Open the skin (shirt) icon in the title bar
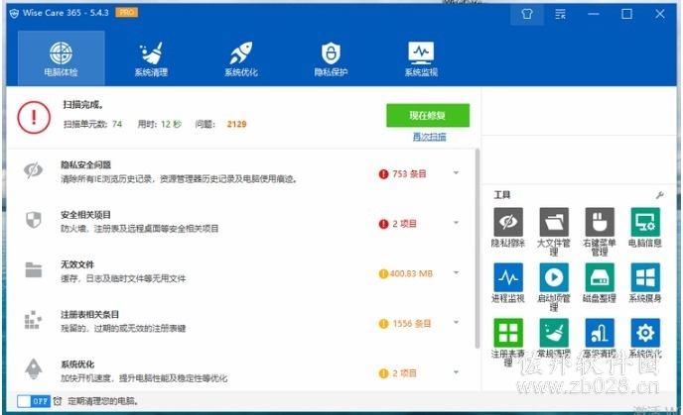 (x=527, y=14)
